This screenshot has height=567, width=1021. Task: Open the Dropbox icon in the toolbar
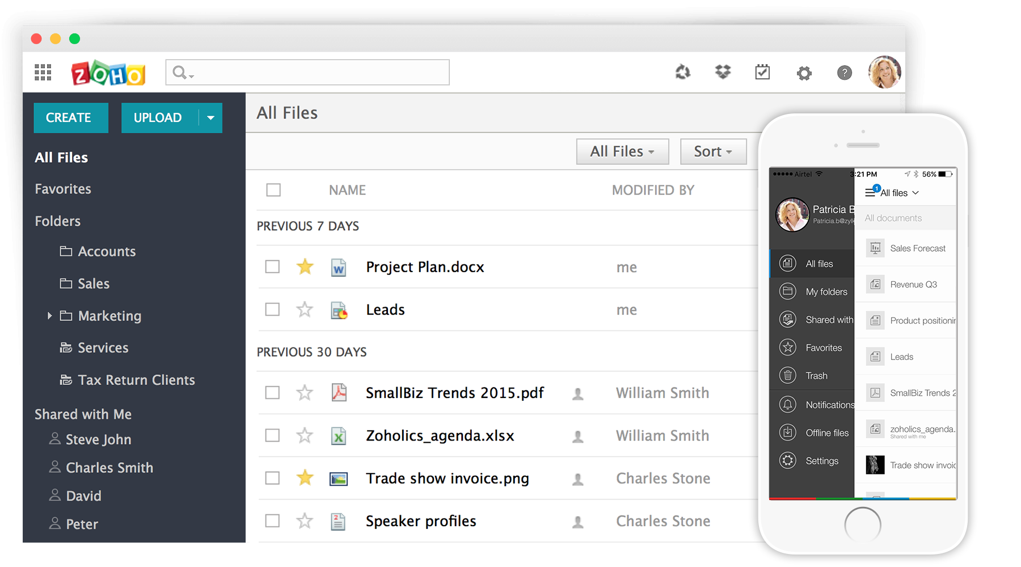pos(723,72)
